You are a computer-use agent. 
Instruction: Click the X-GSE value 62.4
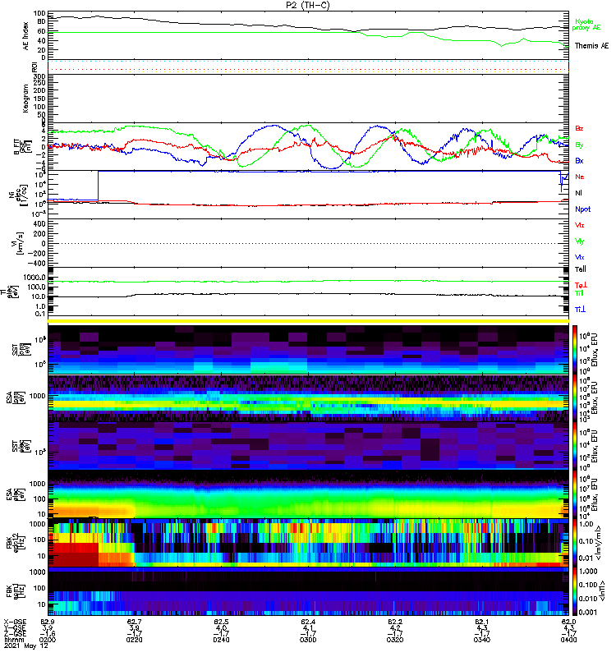[308, 622]
